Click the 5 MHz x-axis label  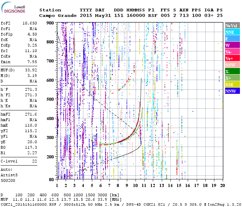(92, 186)
